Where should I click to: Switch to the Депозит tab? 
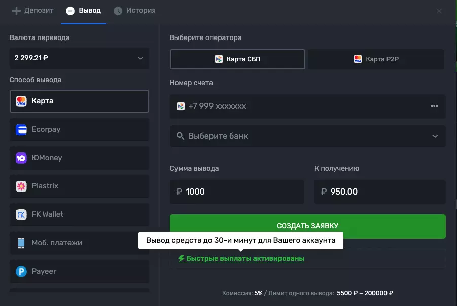tap(31, 10)
